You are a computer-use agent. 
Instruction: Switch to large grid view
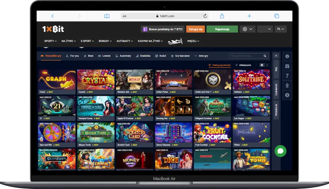click(x=262, y=65)
